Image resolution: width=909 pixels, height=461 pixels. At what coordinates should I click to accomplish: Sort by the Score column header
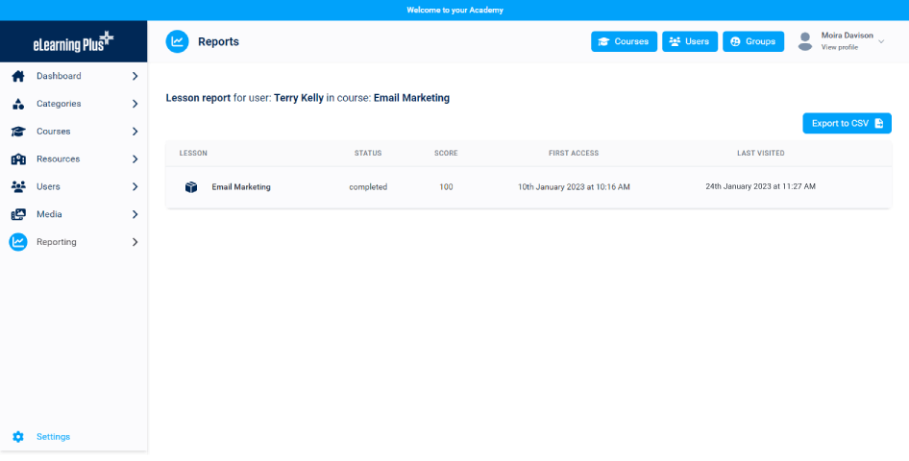(446, 153)
